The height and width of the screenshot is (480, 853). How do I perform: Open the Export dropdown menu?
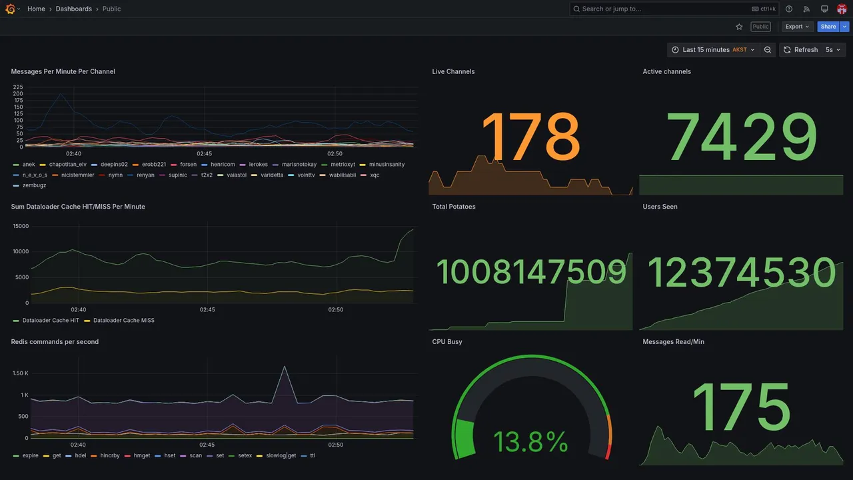798,27
